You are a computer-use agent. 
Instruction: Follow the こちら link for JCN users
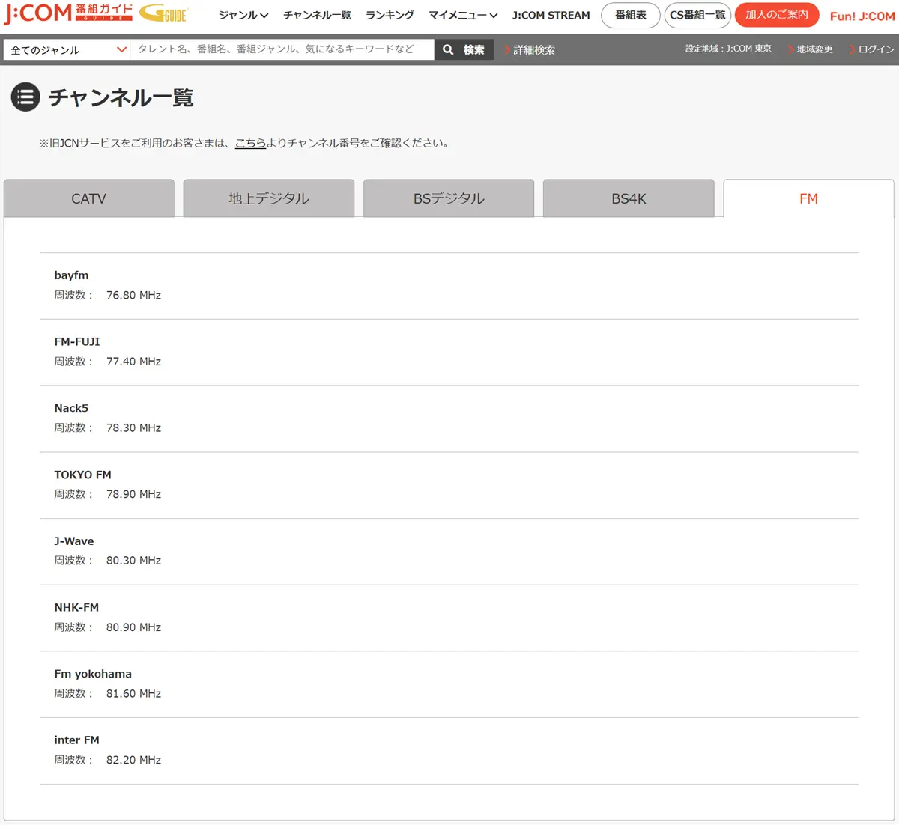(x=250, y=143)
